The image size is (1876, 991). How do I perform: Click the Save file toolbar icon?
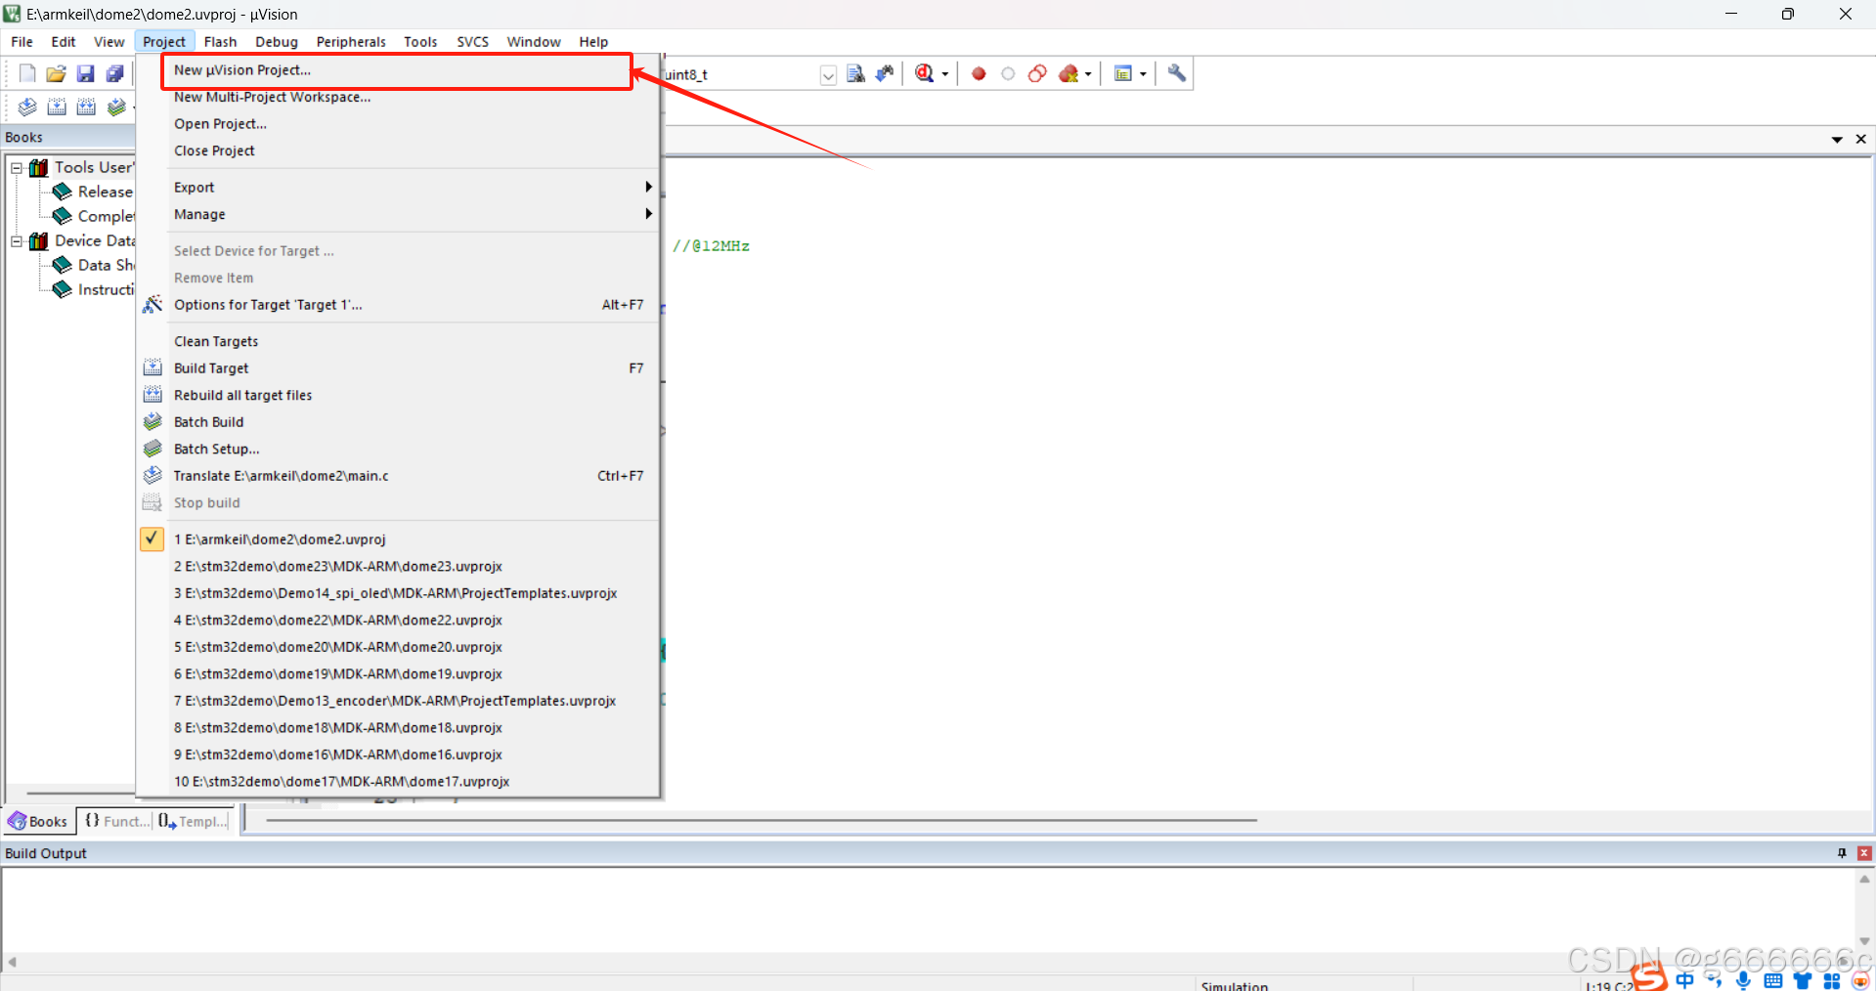[x=86, y=73]
